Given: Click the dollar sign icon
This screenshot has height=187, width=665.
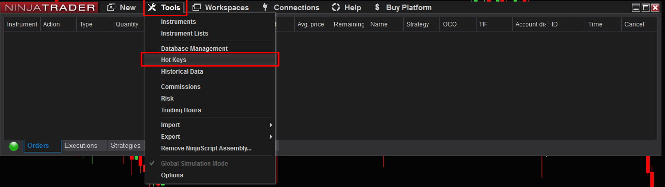Looking at the screenshot, I should [x=376, y=8].
